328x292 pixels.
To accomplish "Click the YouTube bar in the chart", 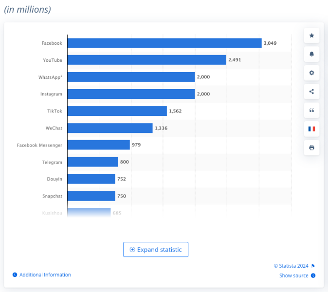I will 147,60.
